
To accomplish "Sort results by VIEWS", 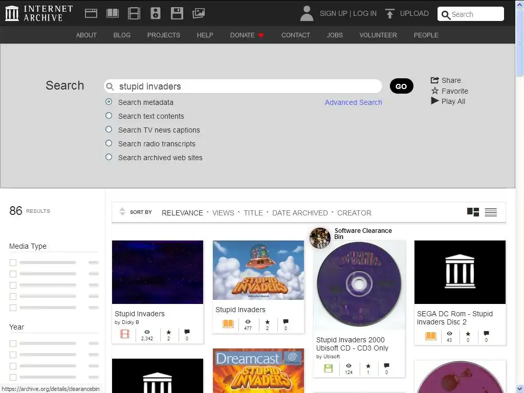I will [223, 213].
